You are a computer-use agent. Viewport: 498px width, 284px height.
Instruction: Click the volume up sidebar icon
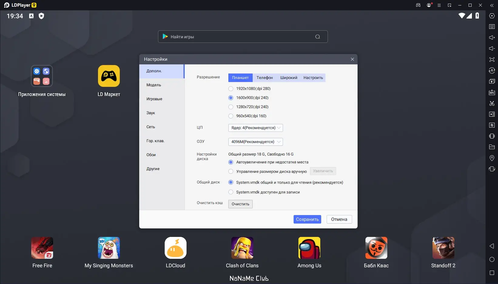coord(492,38)
